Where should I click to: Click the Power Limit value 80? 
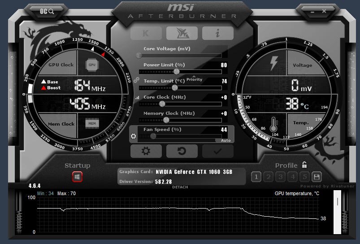click(x=224, y=65)
